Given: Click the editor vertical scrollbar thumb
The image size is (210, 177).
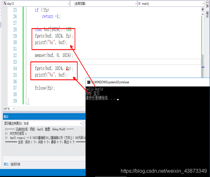Looking at the screenshot, I should [x=203, y=66].
